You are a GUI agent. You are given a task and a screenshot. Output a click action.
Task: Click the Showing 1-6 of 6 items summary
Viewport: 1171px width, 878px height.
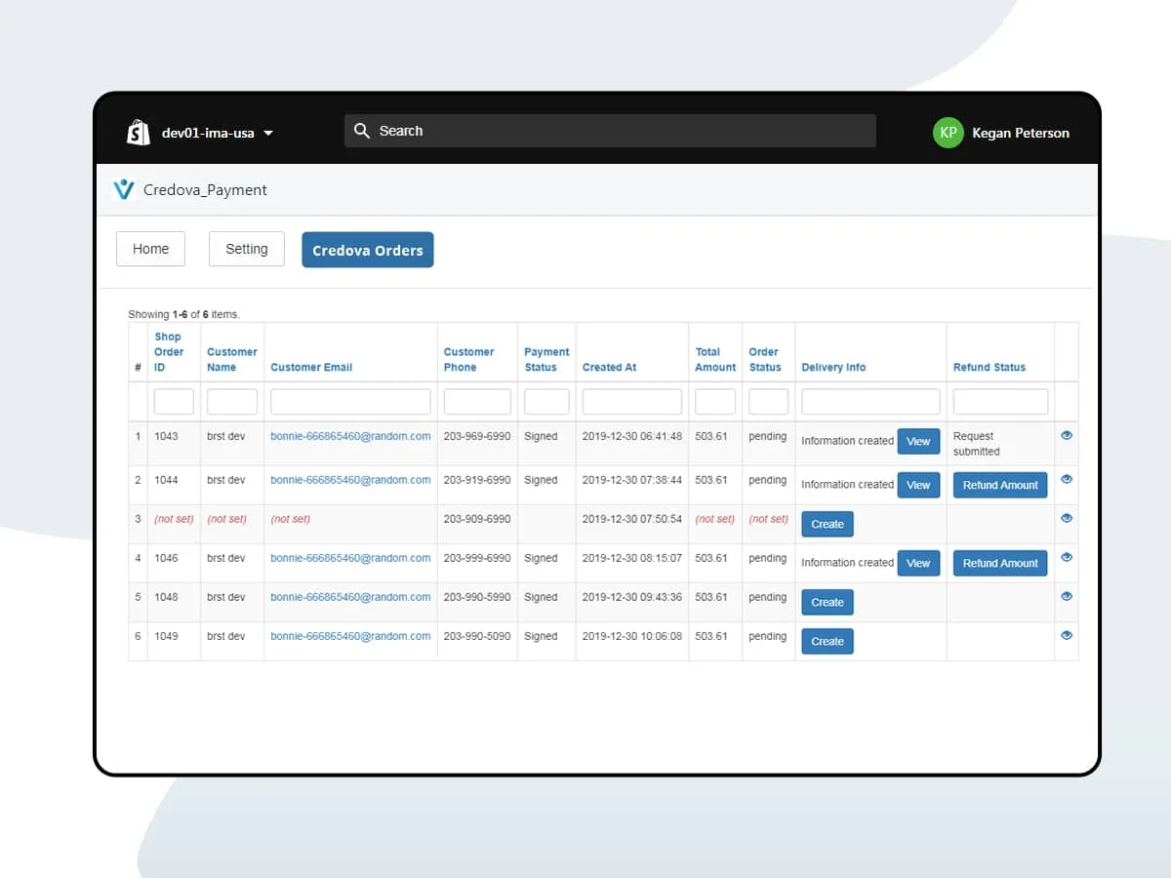pos(183,314)
